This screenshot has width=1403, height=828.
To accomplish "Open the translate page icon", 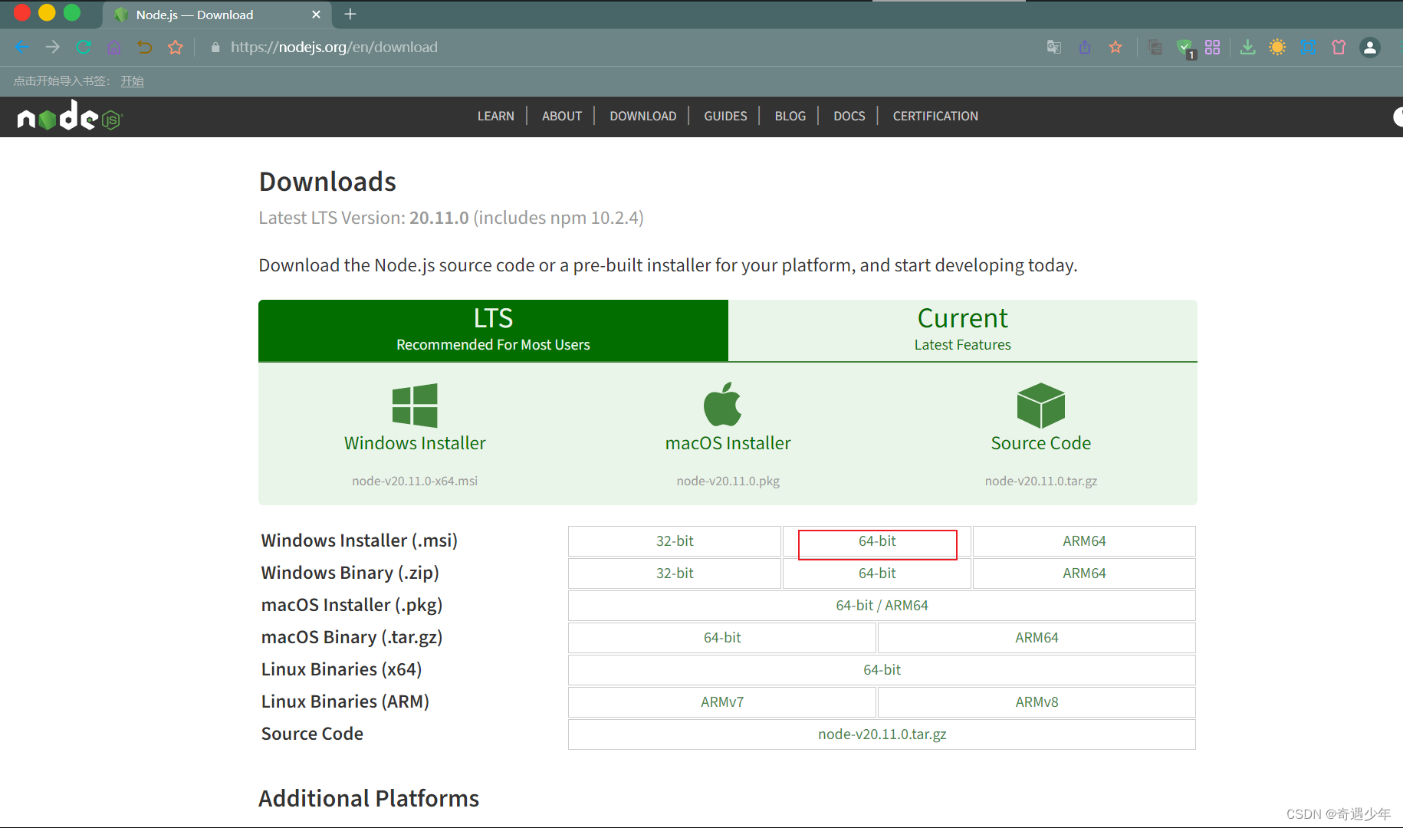I will click(x=1054, y=47).
